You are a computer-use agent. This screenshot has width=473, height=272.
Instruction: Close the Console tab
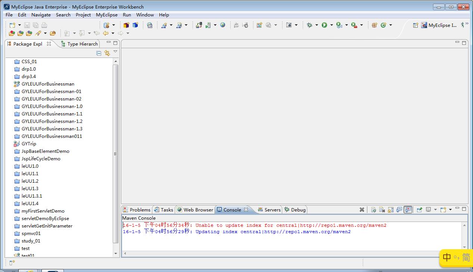pos(246,210)
